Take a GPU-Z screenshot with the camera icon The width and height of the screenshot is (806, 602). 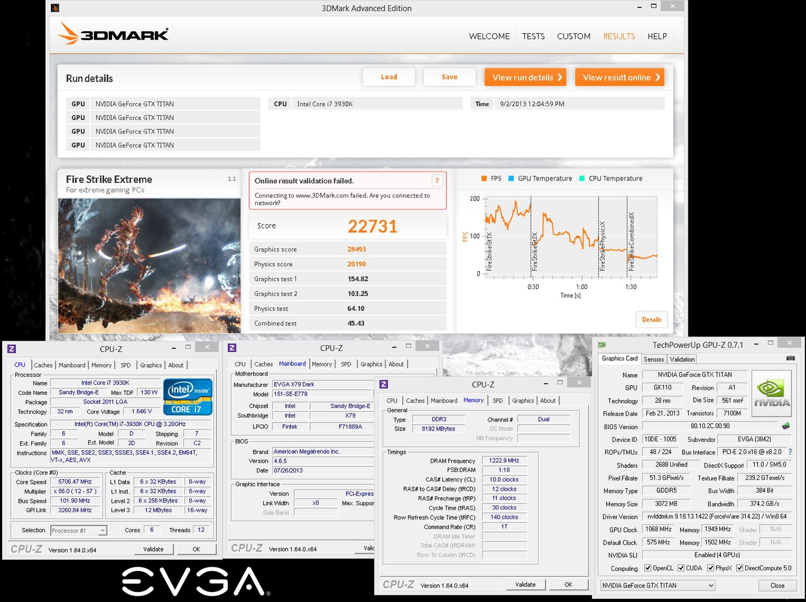(790, 359)
